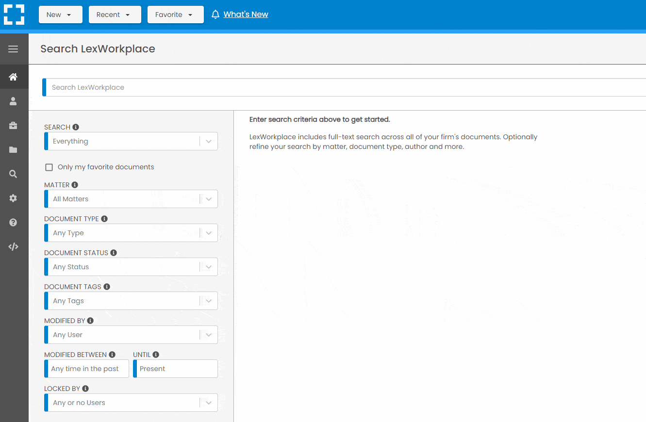Image resolution: width=646 pixels, height=422 pixels.
Task: Open the New dropdown menu
Action: pos(60,15)
